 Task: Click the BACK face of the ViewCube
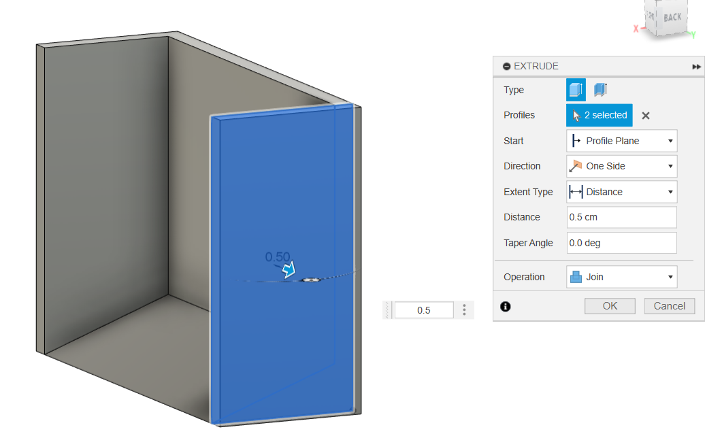point(670,18)
